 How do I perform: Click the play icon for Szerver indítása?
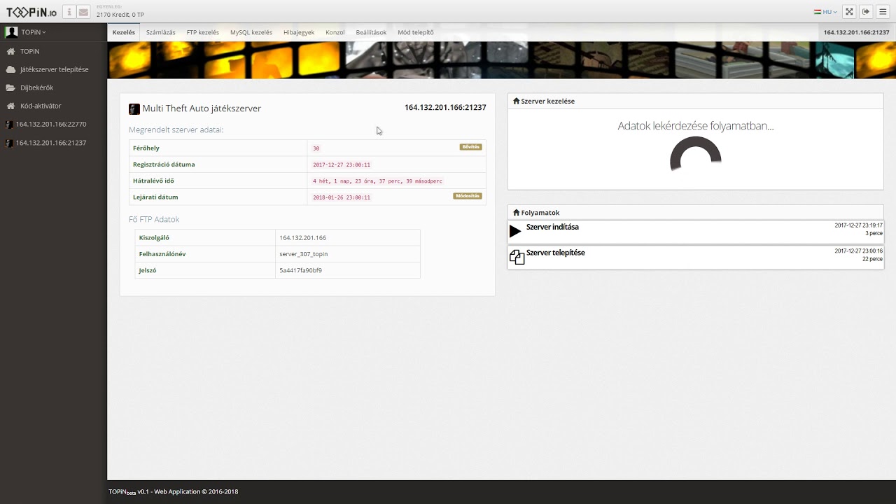click(x=516, y=231)
